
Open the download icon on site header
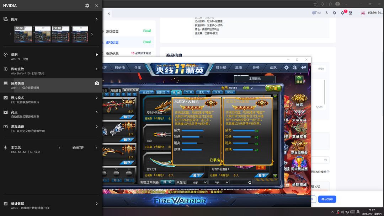click(326, 13)
